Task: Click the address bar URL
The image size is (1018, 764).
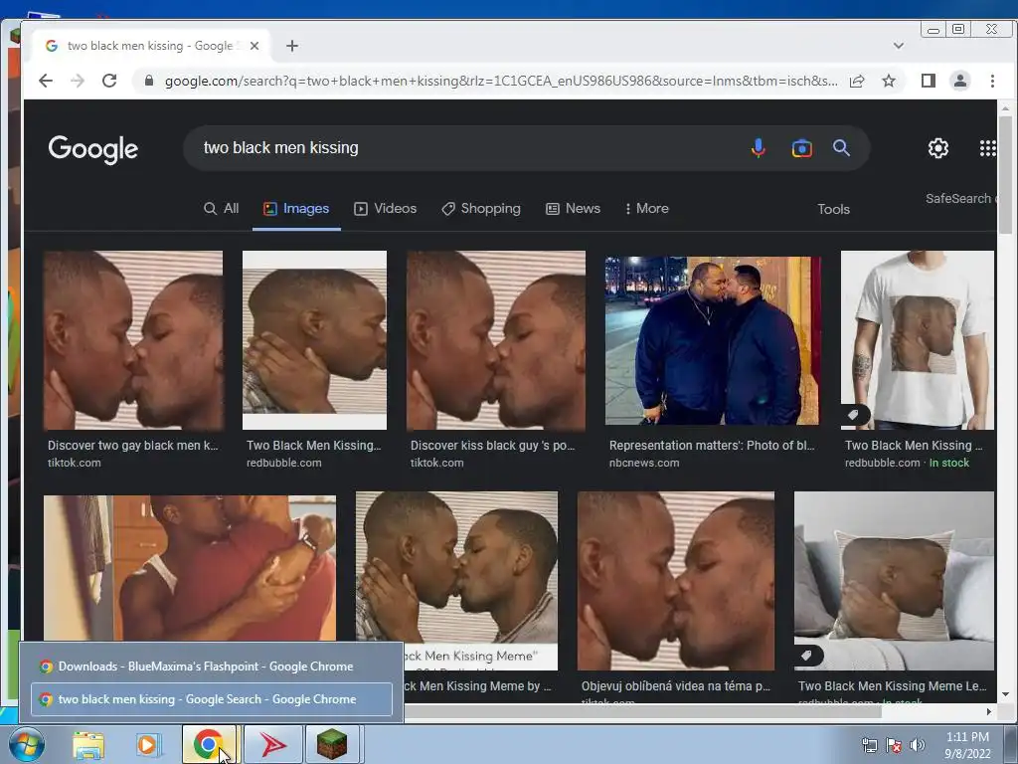Action: [500, 81]
